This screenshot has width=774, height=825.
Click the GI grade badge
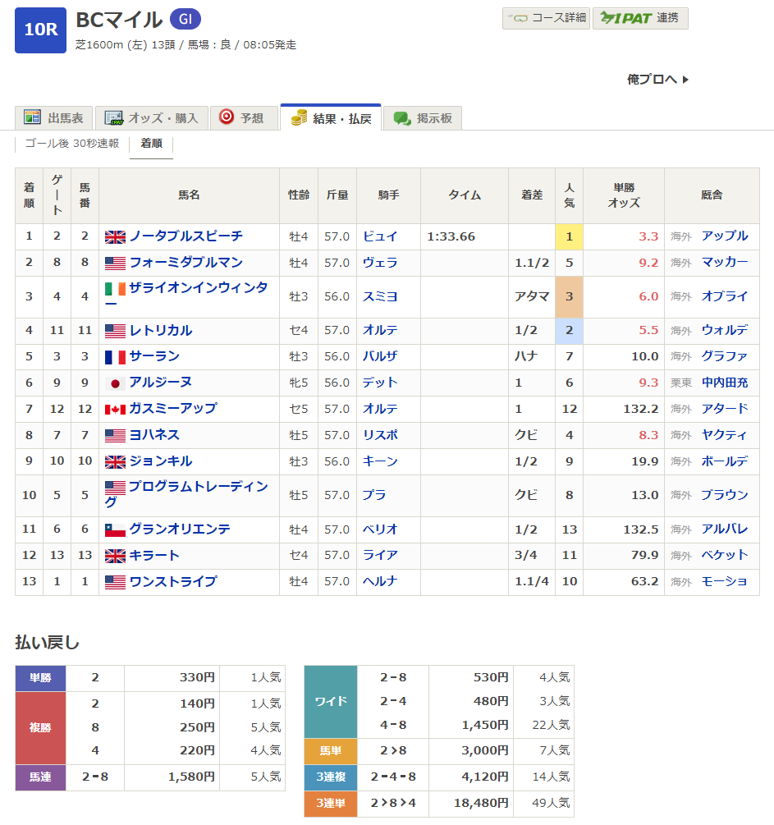(x=185, y=20)
